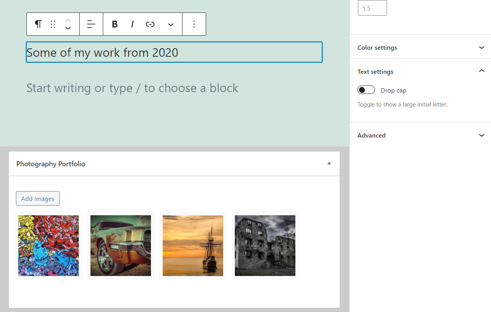The width and height of the screenshot is (491, 312).
Task: Move block down with the down arrow
Action: tap(68, 28)
